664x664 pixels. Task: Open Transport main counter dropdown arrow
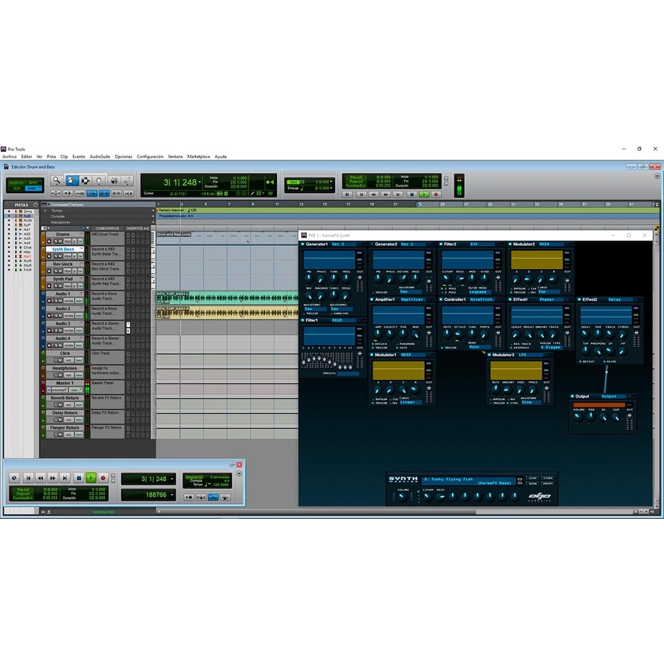click(x=172, y=479)
